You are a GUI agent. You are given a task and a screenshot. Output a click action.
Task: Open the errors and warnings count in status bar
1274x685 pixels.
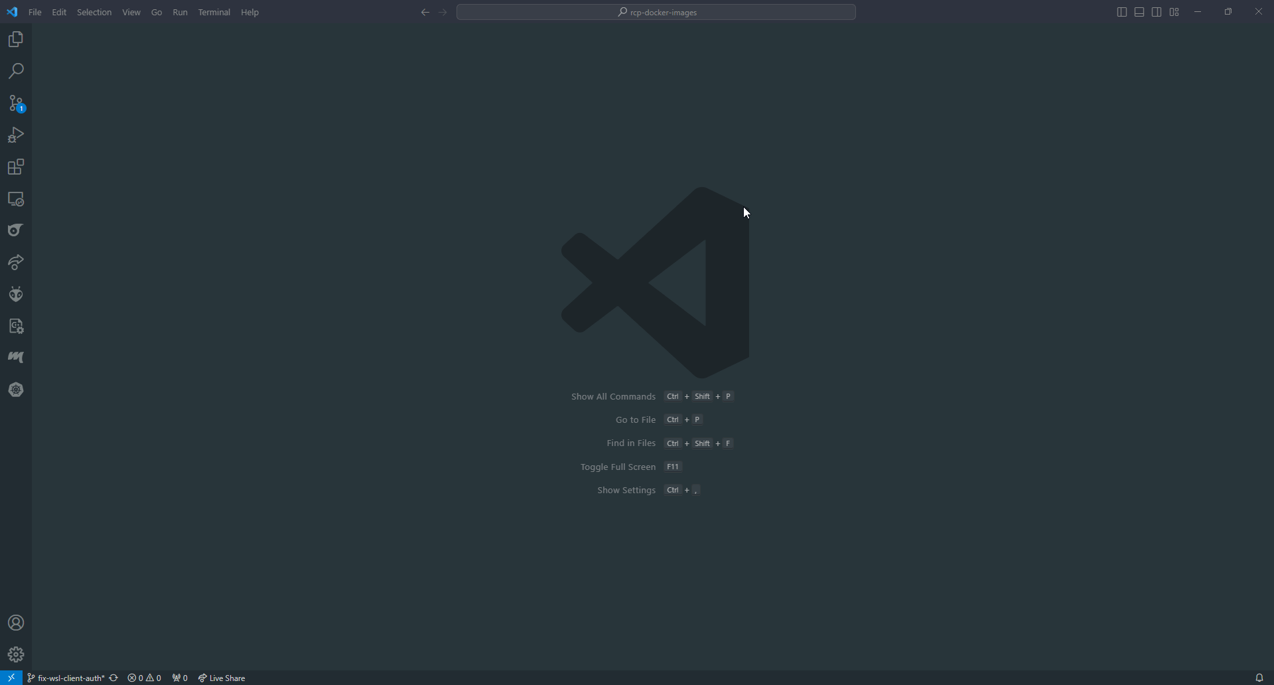pos(145,678)
